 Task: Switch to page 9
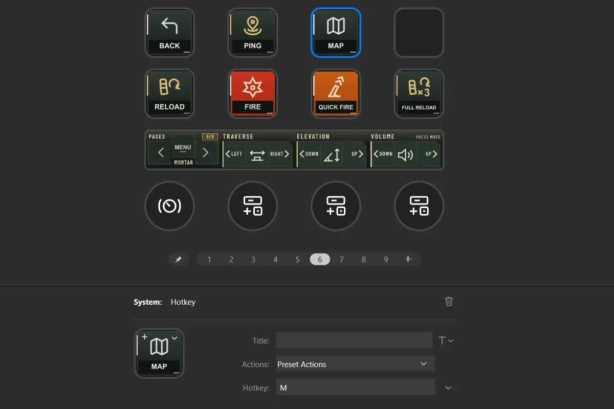tap(386, 260)
